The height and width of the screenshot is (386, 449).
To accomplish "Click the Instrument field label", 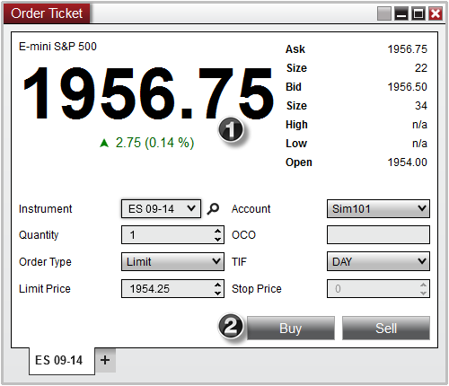I will coord(45,209).
